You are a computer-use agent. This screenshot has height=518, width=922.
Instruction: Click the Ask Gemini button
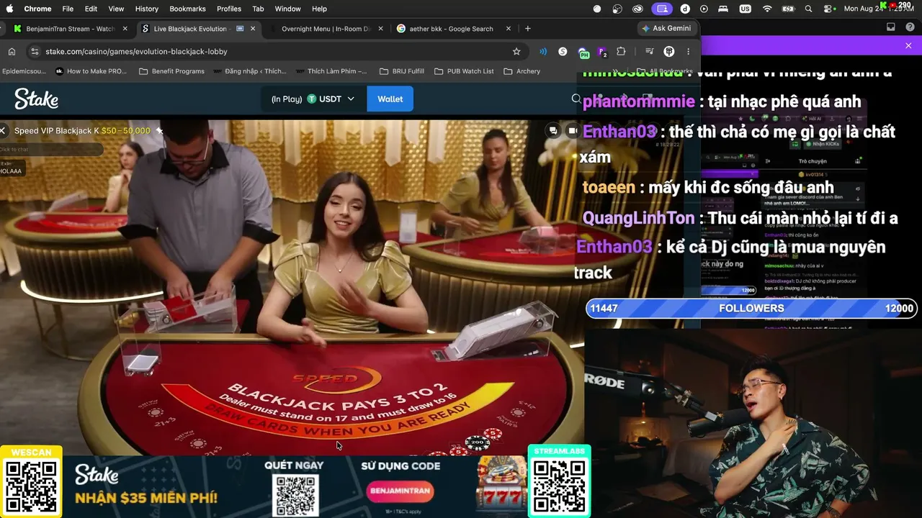tap(666, 29)
